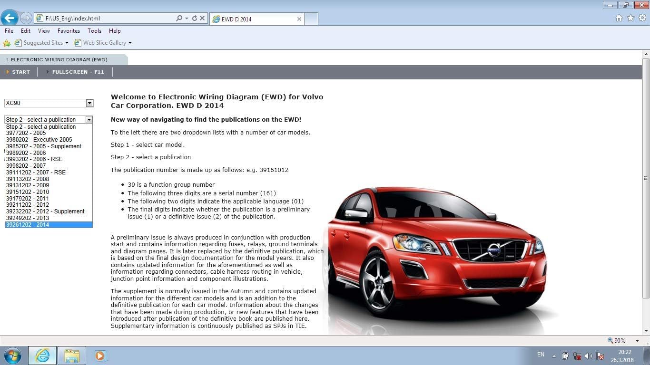Select publication 39249202 - 2013 from the list

point(28,218)
